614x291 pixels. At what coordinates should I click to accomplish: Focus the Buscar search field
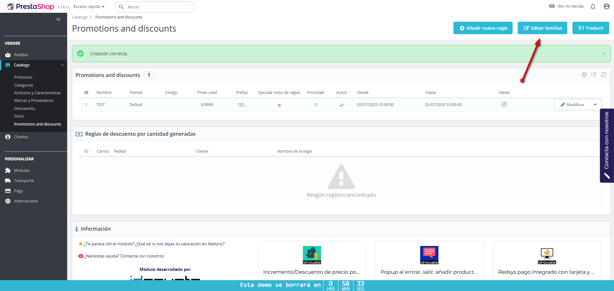click(x=155, y=7)
